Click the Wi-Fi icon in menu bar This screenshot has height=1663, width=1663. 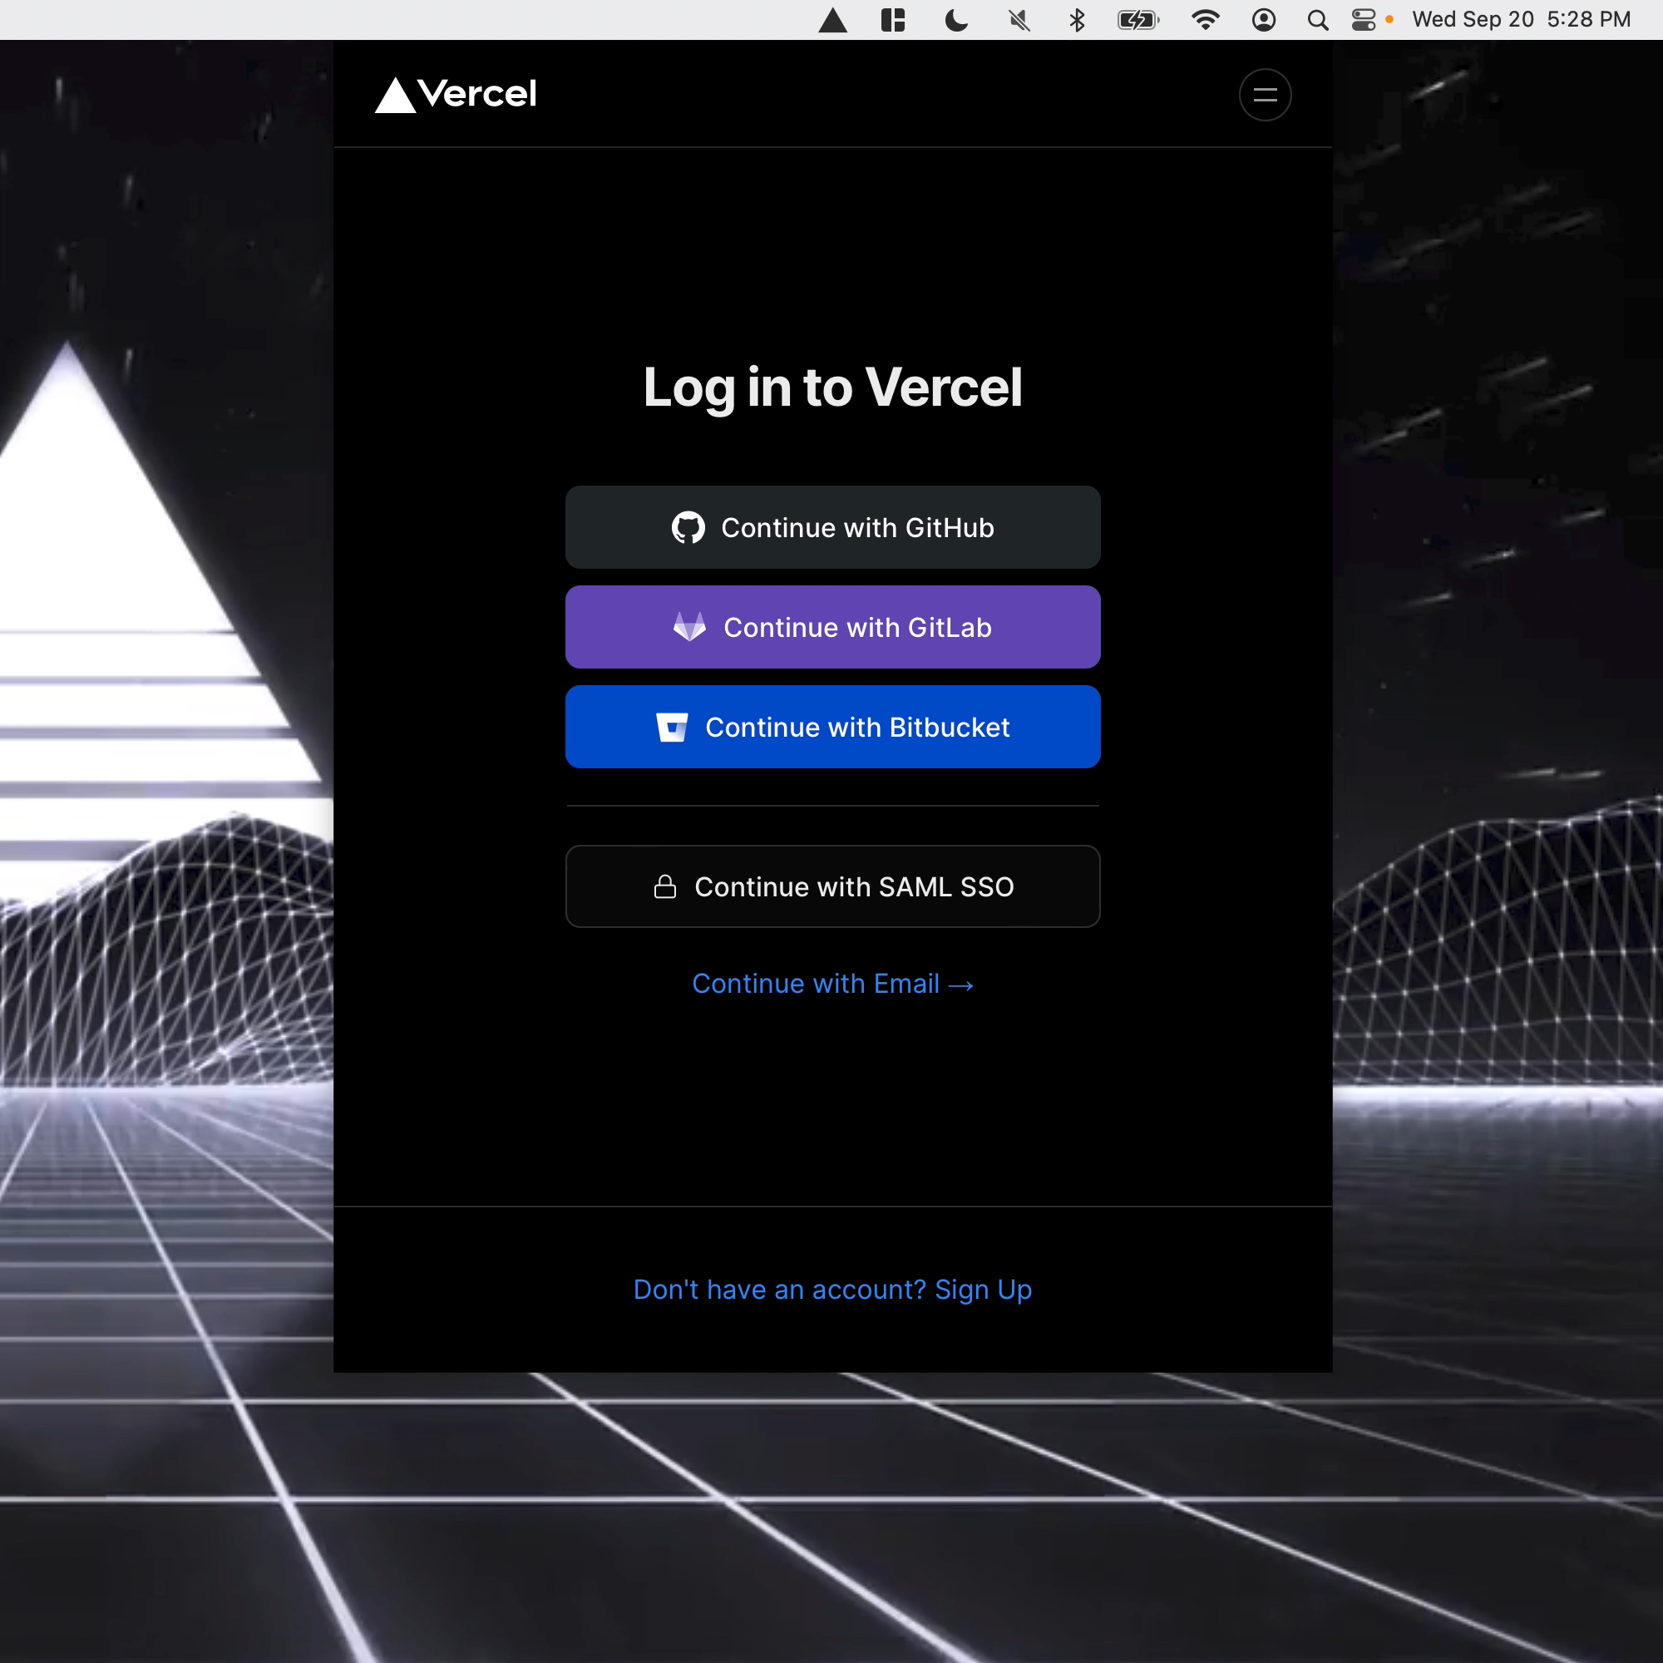[1207, 20]
